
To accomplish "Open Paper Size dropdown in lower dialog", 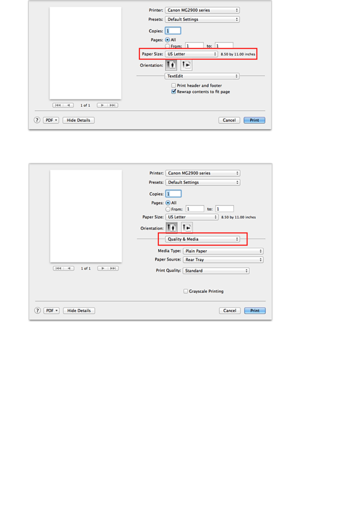I will [192, 217].
